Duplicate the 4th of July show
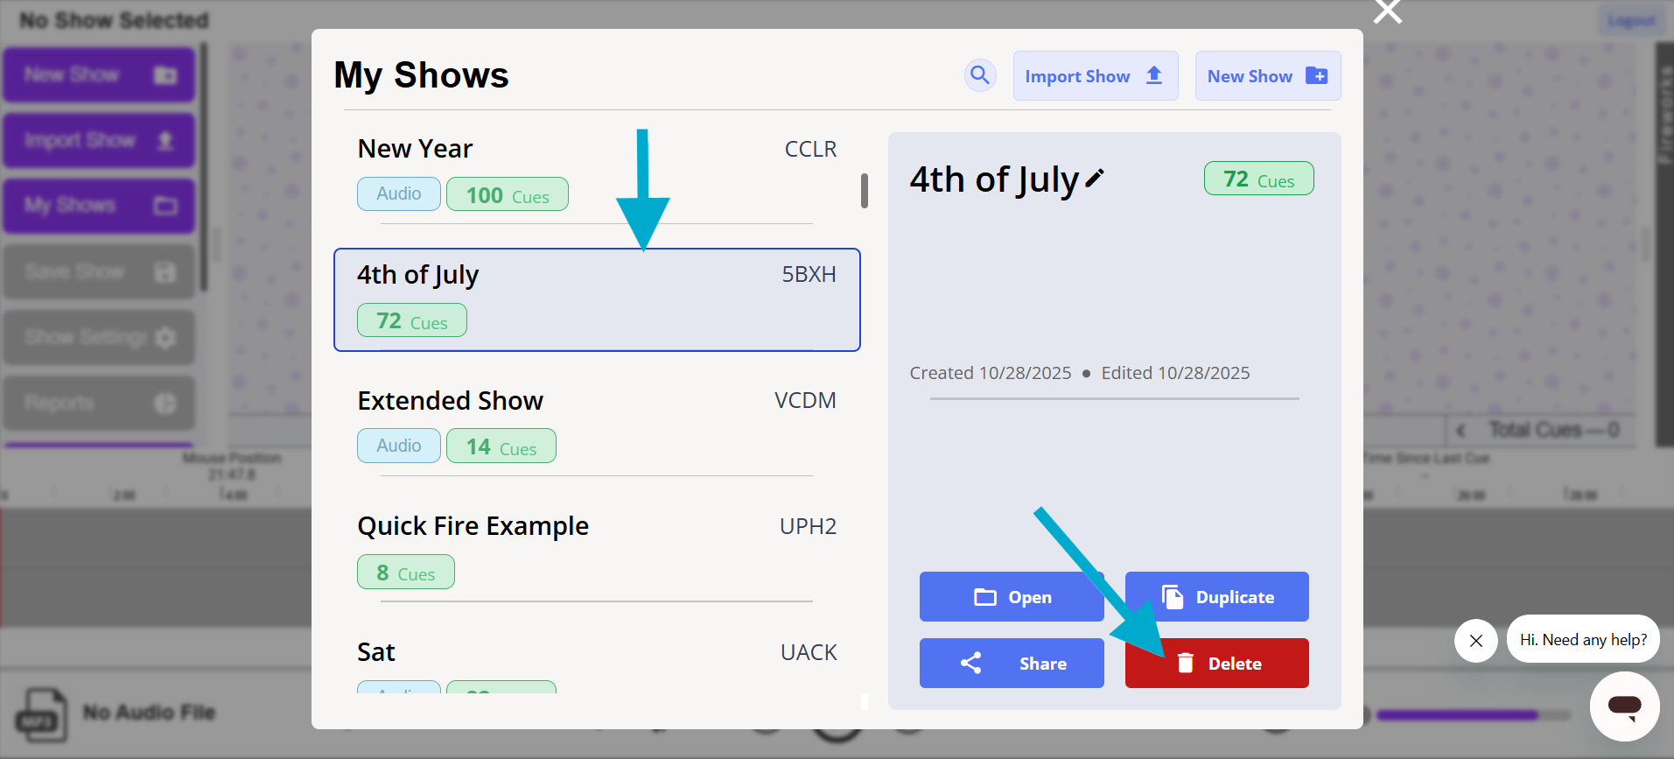The width and height of the screenshot is (1674, 759). pyautogui.click(x=1216, y=597)
